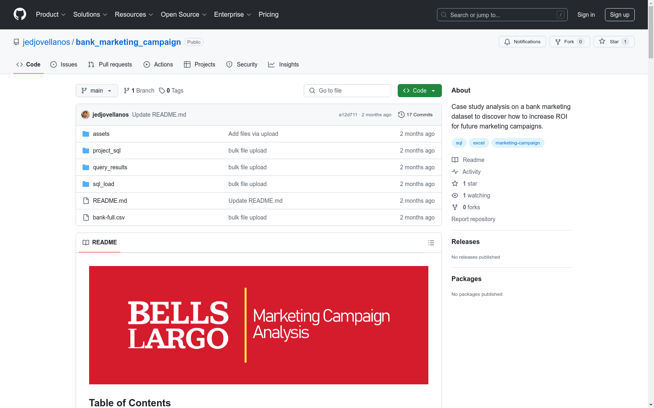Screen dimensions: 654x408
Task: Star the repository
Action: pos(614,42)
